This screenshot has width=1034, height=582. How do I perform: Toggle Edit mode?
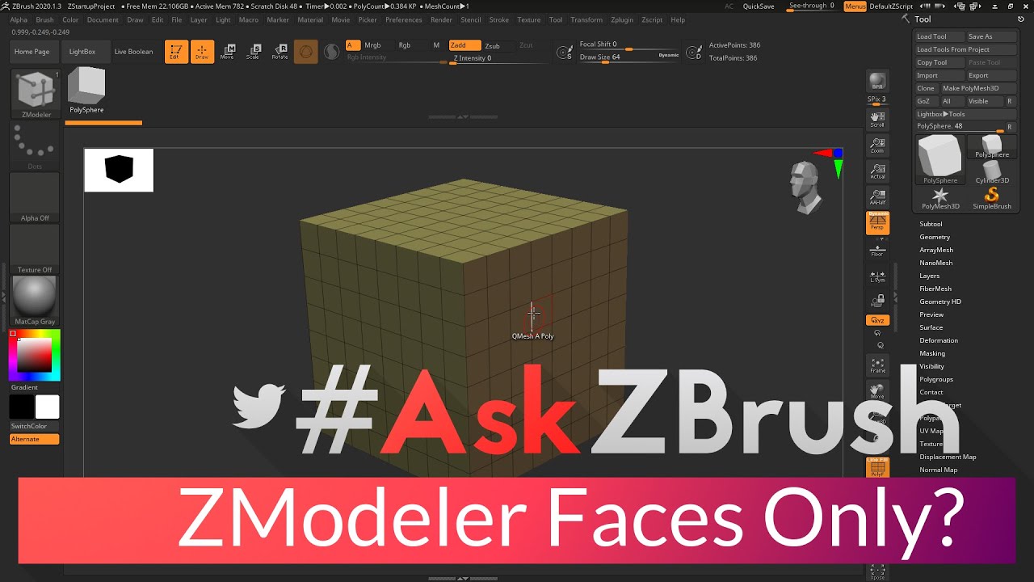(176, 52)
